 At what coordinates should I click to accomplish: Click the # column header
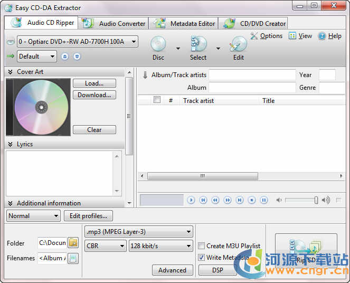pyautogui.click(x=171, y=101)
